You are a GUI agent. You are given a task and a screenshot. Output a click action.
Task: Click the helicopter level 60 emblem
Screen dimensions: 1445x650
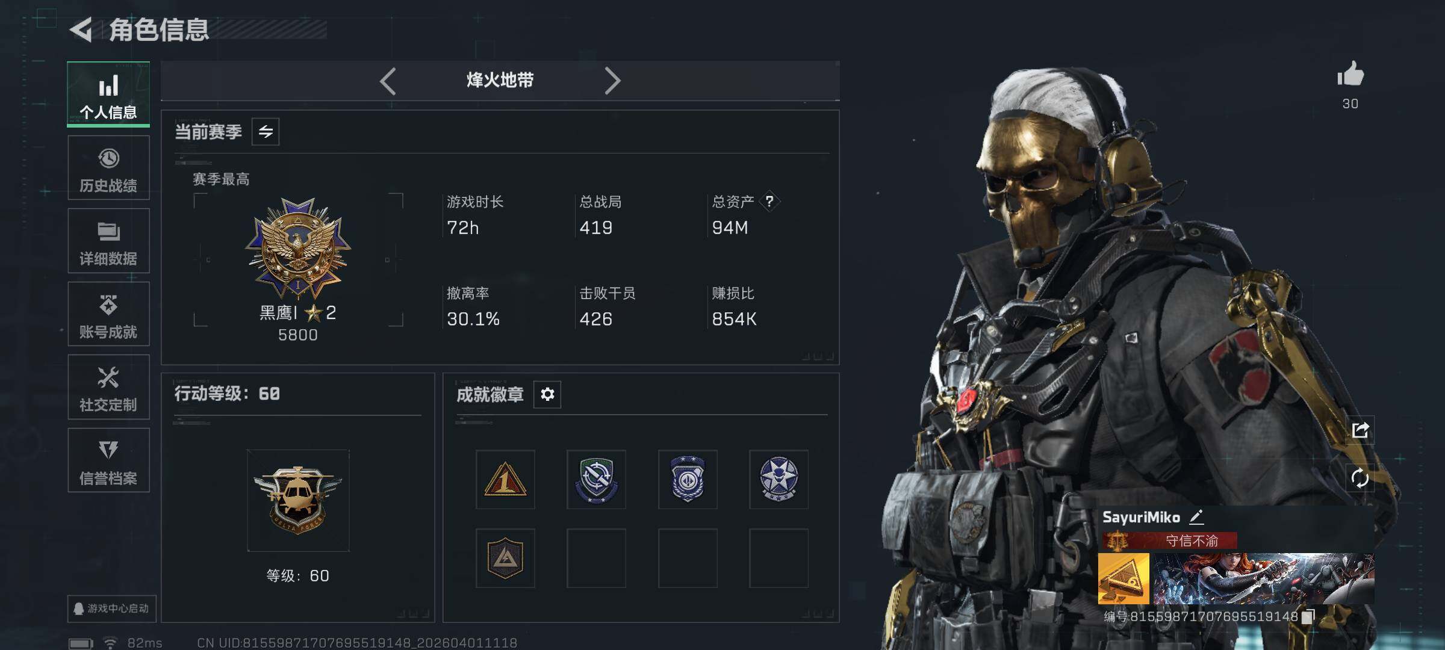point(298,501)
